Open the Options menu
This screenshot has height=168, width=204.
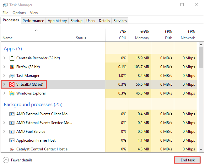(x=19, y=13)
